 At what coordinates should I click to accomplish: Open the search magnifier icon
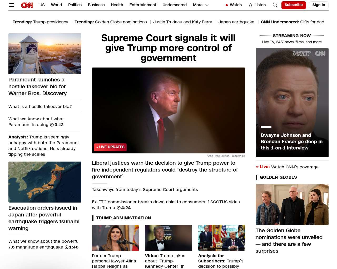coord(275,5)
